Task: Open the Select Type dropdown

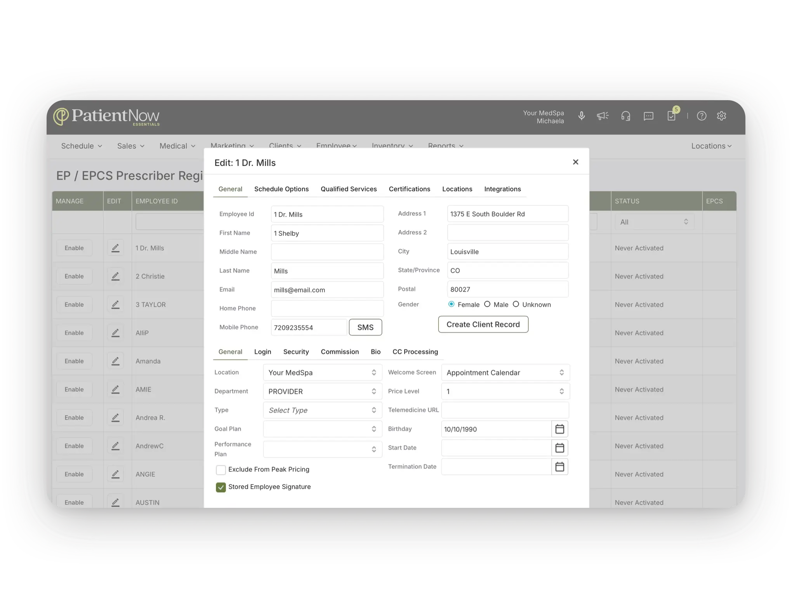Action: [322, 410]
